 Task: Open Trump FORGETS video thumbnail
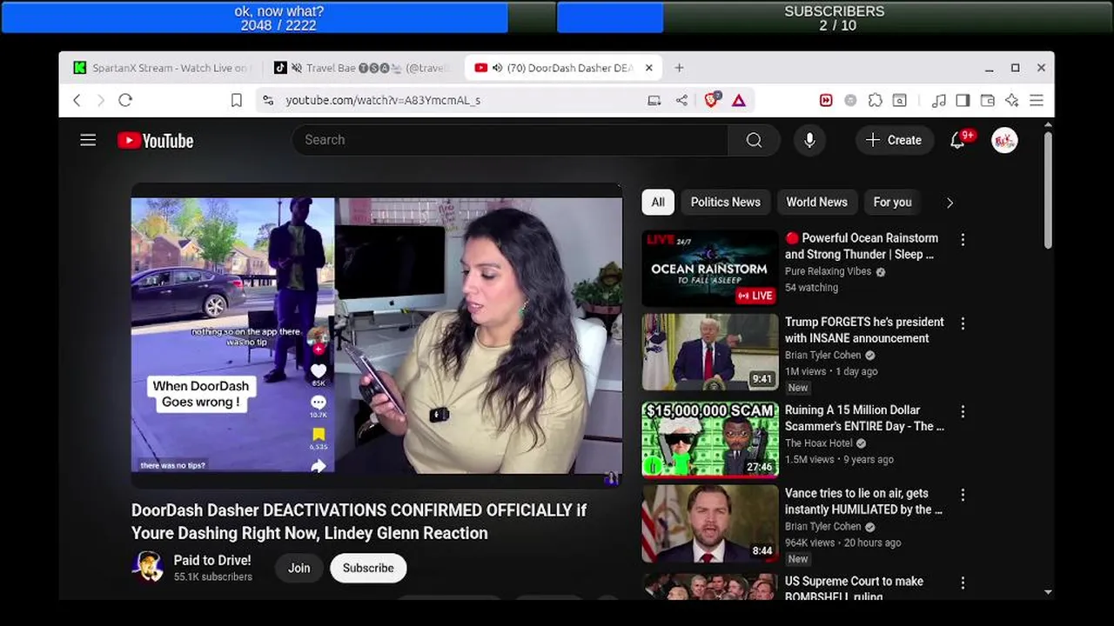coord(710,352)
